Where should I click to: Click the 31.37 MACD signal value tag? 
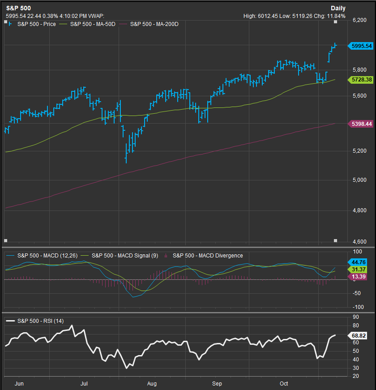coord(357,270)
